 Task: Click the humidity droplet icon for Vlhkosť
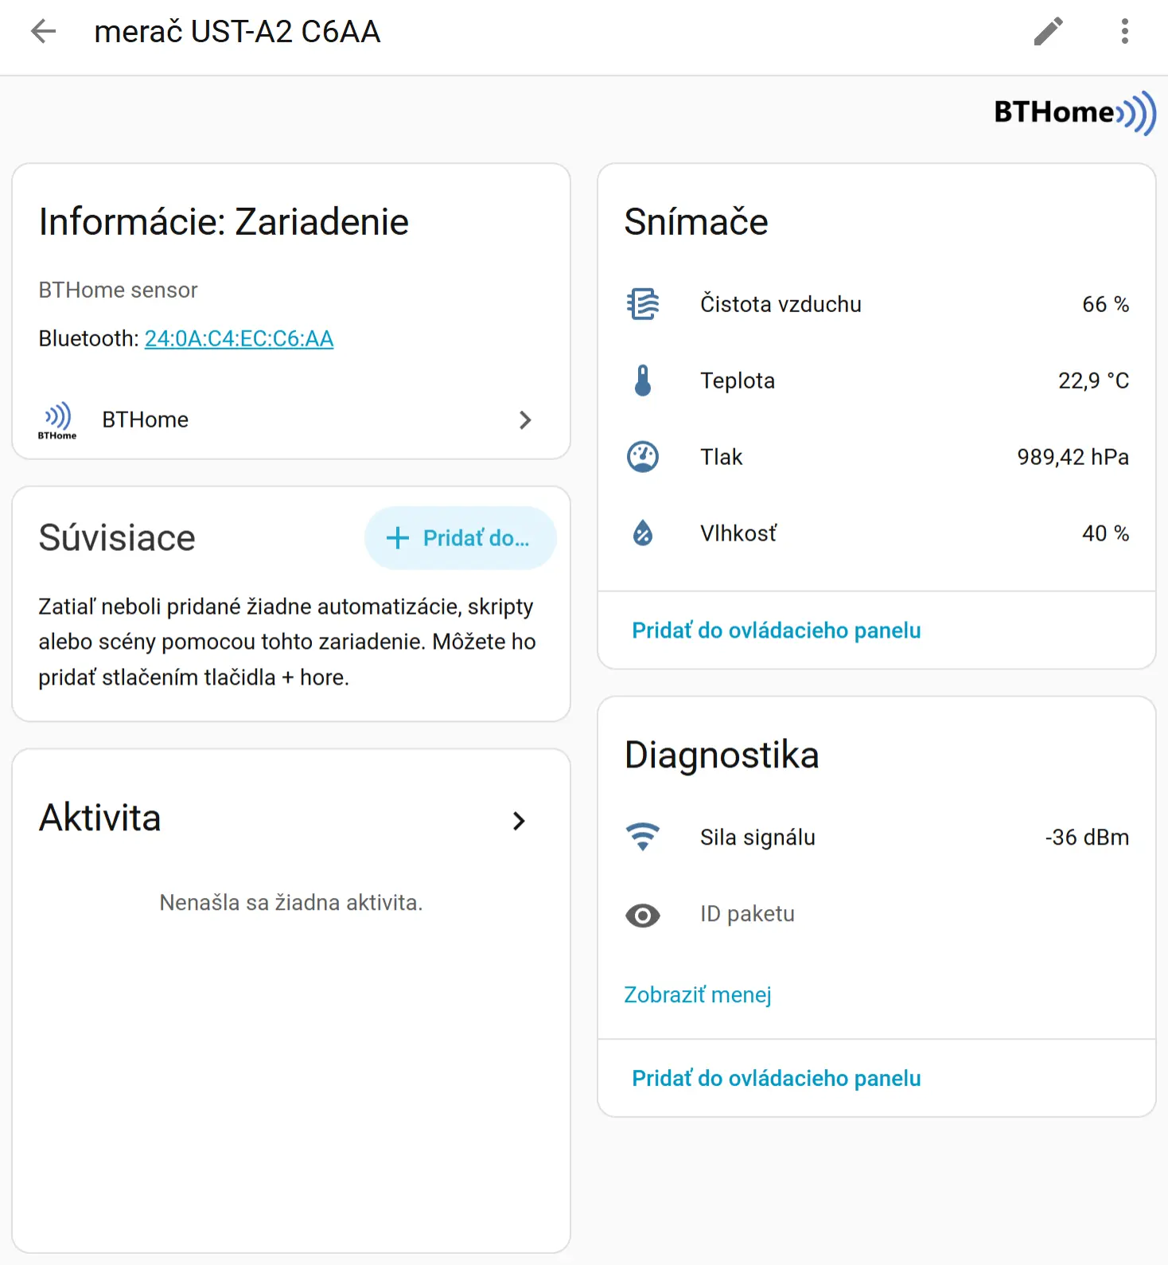pos(643,533)
